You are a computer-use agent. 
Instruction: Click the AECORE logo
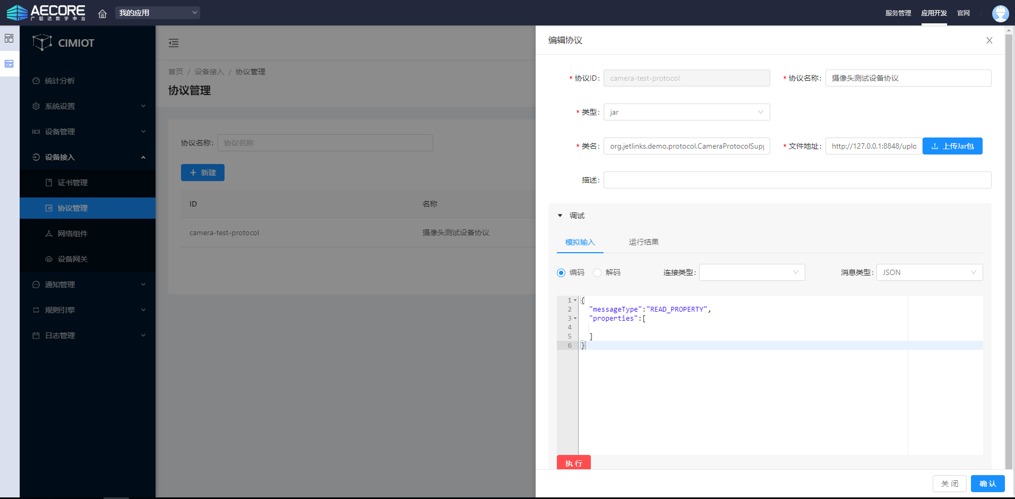[x=46, y=13]
